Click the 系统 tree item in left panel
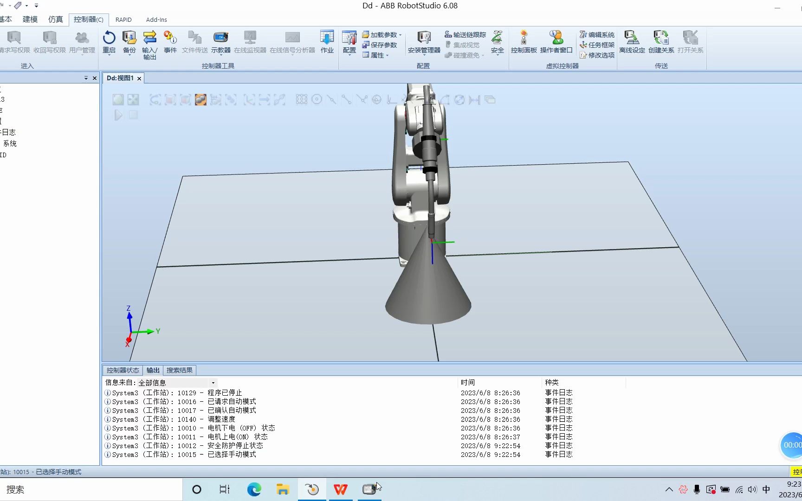This screenshot has width=802, height=501. click(10, 144)
